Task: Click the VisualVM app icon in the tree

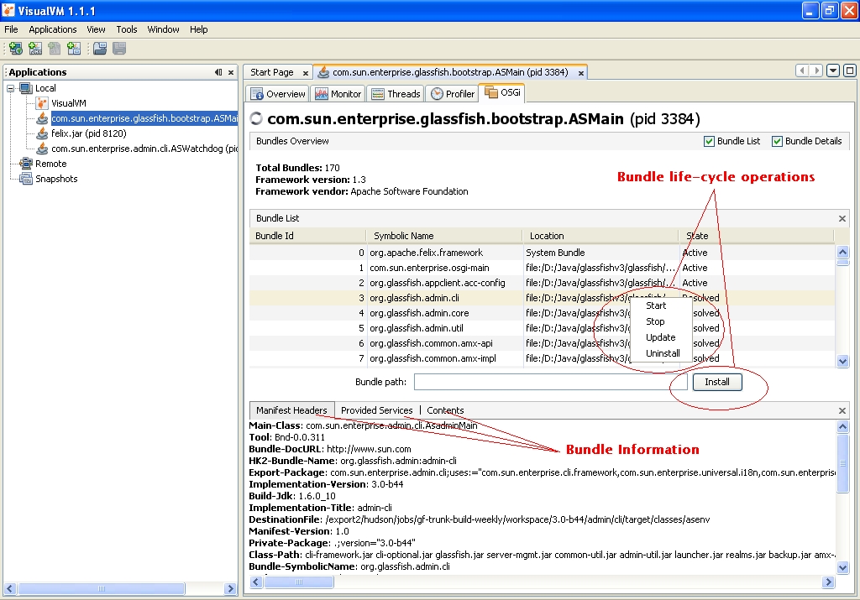Action: pos(42,103)
